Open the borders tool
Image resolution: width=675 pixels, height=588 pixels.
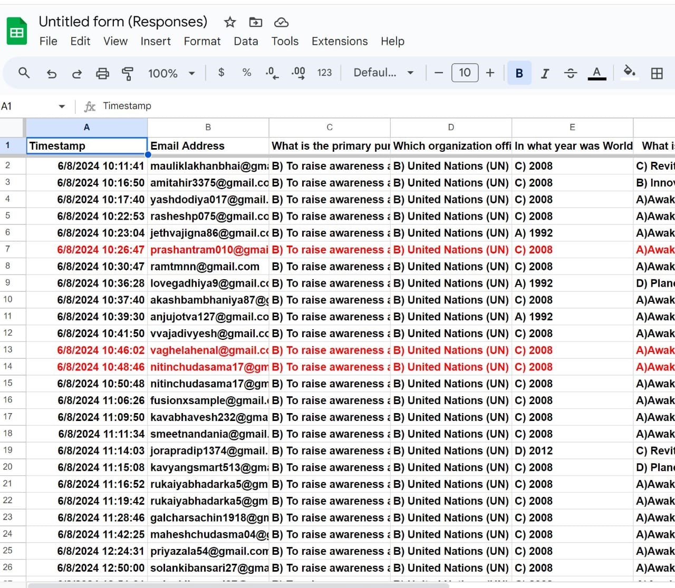[657, 73]
